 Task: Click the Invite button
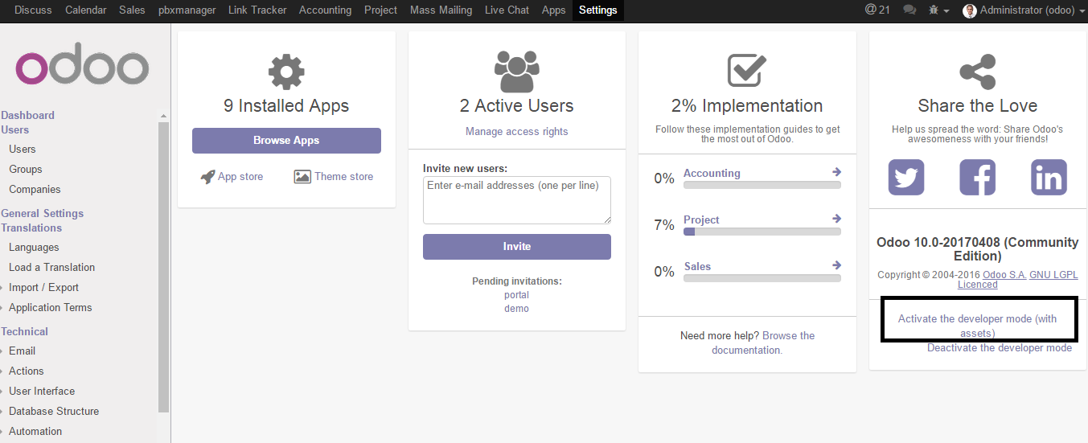[x=517, y=247]
